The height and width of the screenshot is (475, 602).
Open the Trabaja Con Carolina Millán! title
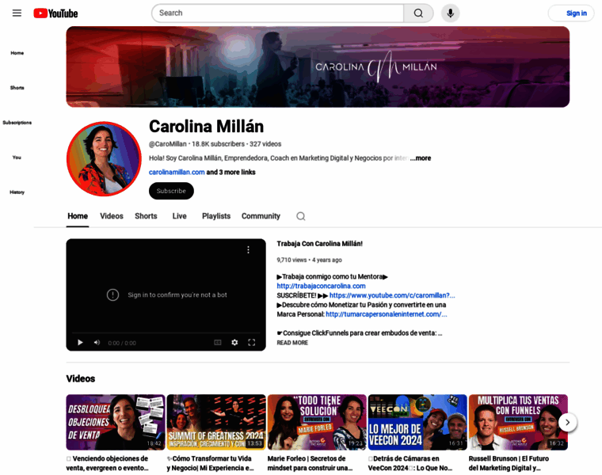tap(320, 244)
